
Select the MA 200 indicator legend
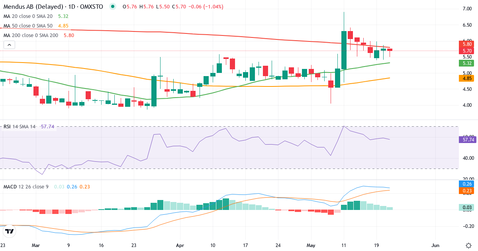31,35
